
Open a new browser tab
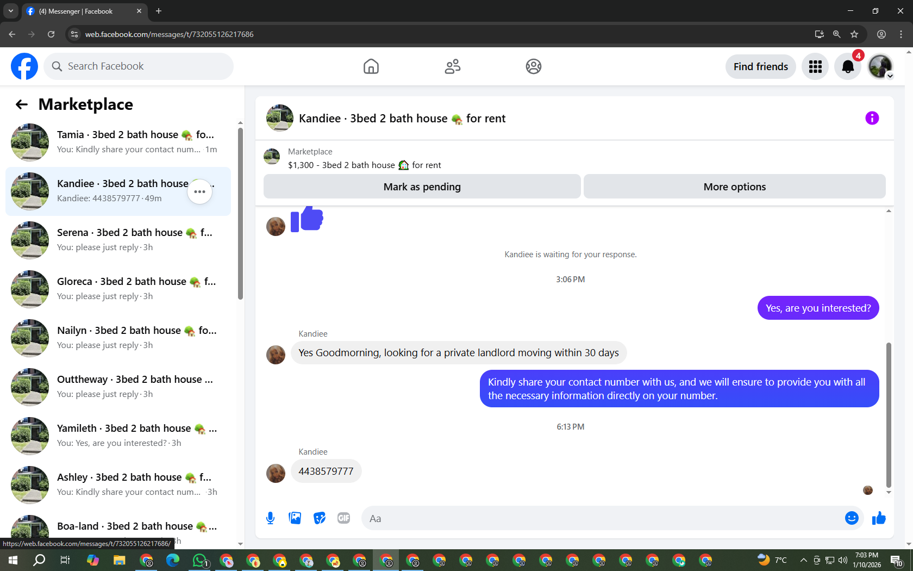(159, 11)
